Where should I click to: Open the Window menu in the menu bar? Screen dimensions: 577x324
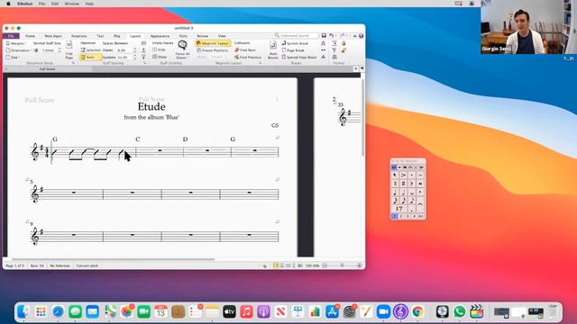click(x=72, y=4)
